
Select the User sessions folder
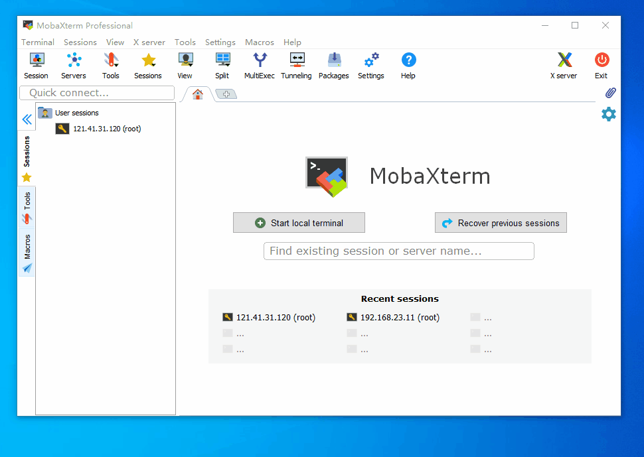[68, 113]
